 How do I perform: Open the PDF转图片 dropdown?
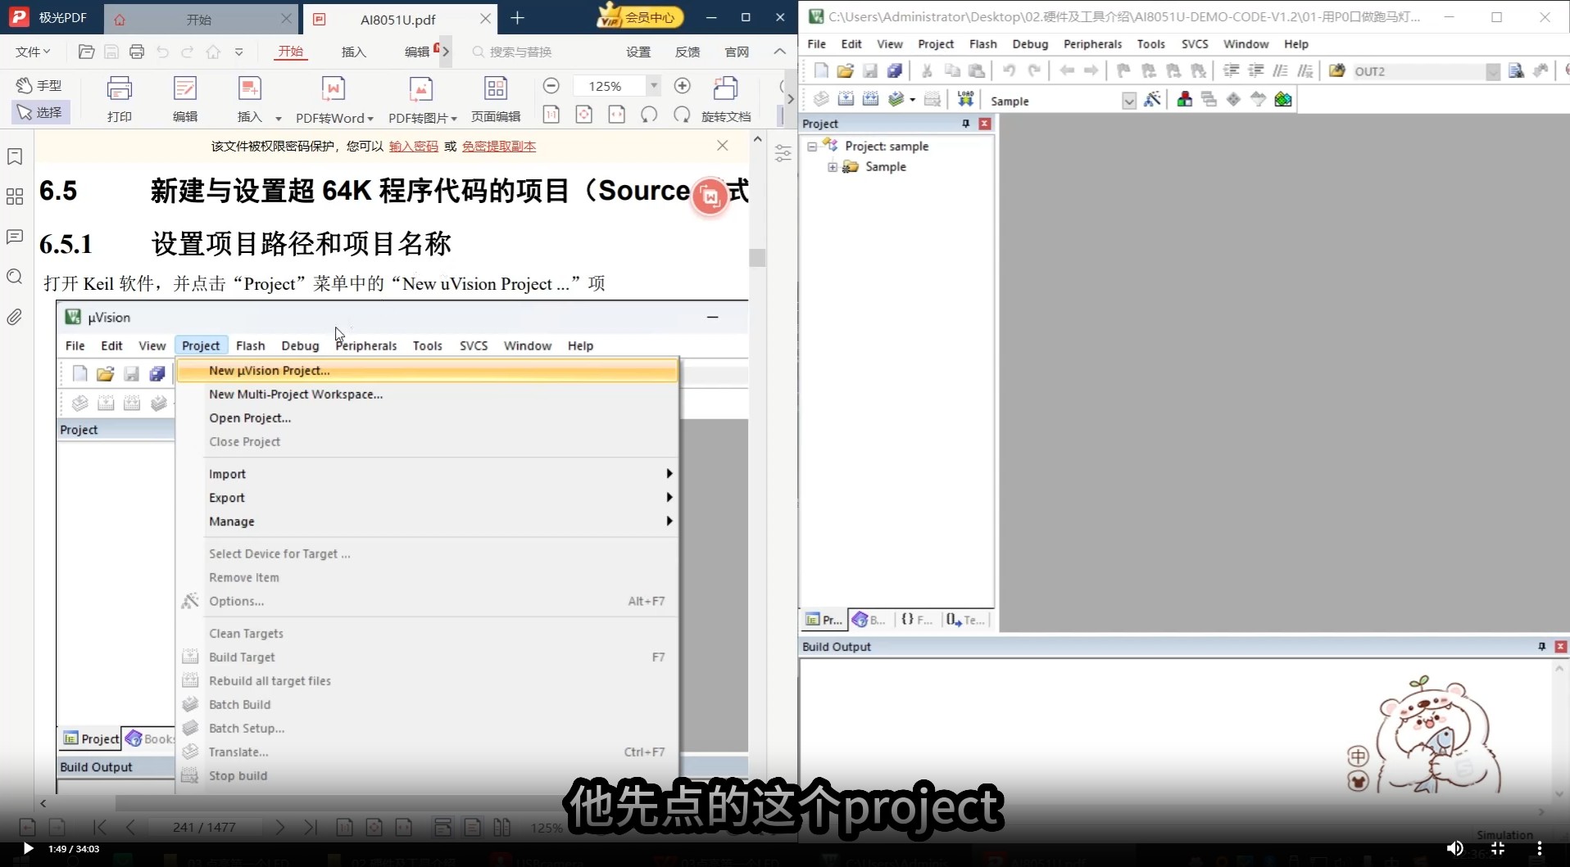coord(453,119)
